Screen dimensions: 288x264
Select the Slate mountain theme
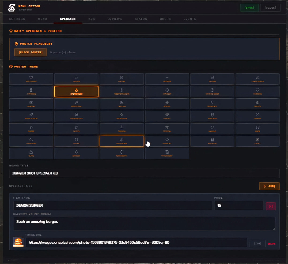click(31, 153)
